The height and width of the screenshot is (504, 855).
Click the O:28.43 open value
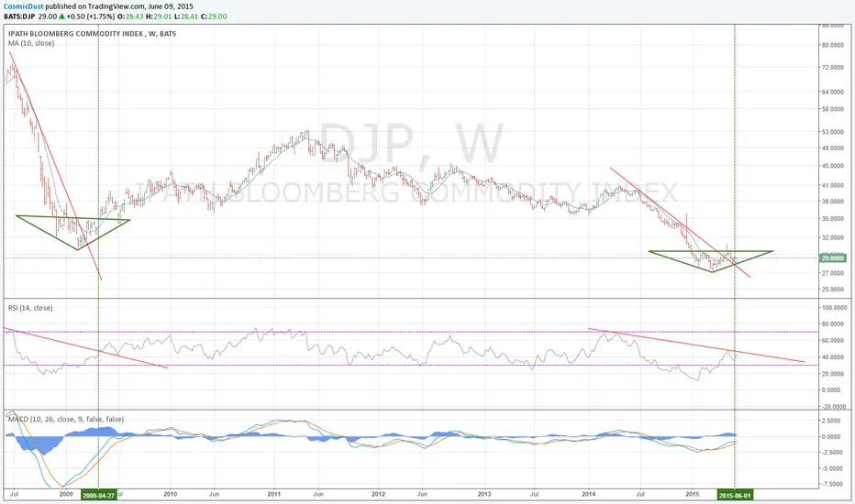click(130, 16)
